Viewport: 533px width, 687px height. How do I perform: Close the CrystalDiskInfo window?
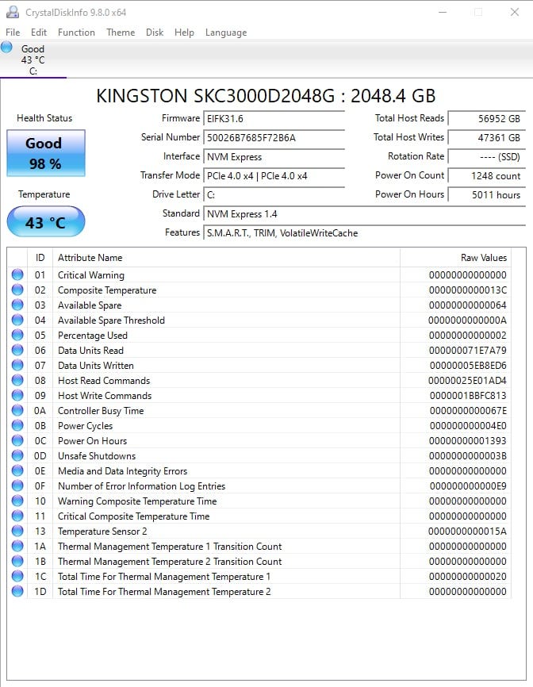(x=515, y=12)
